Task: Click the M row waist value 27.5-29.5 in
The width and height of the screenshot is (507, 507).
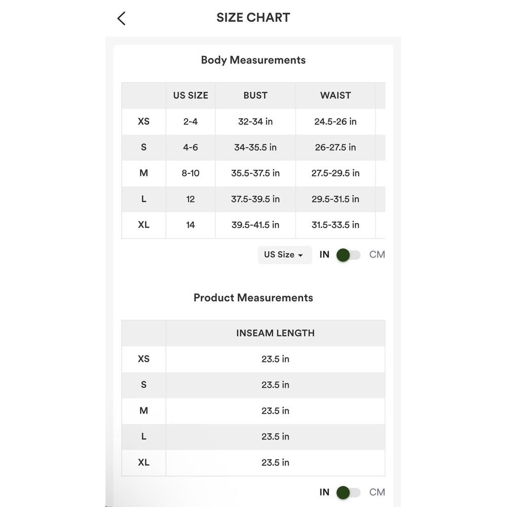Action: click(335, 173)
